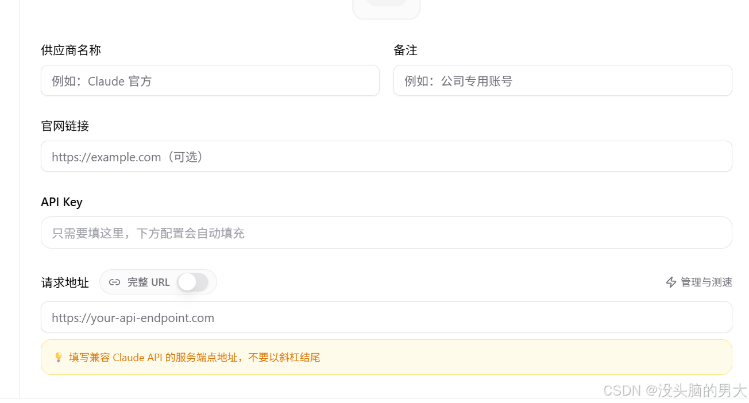Click the yellow Claude API hint text
This screenshot has height=403, width=749.
pos(194,357)
